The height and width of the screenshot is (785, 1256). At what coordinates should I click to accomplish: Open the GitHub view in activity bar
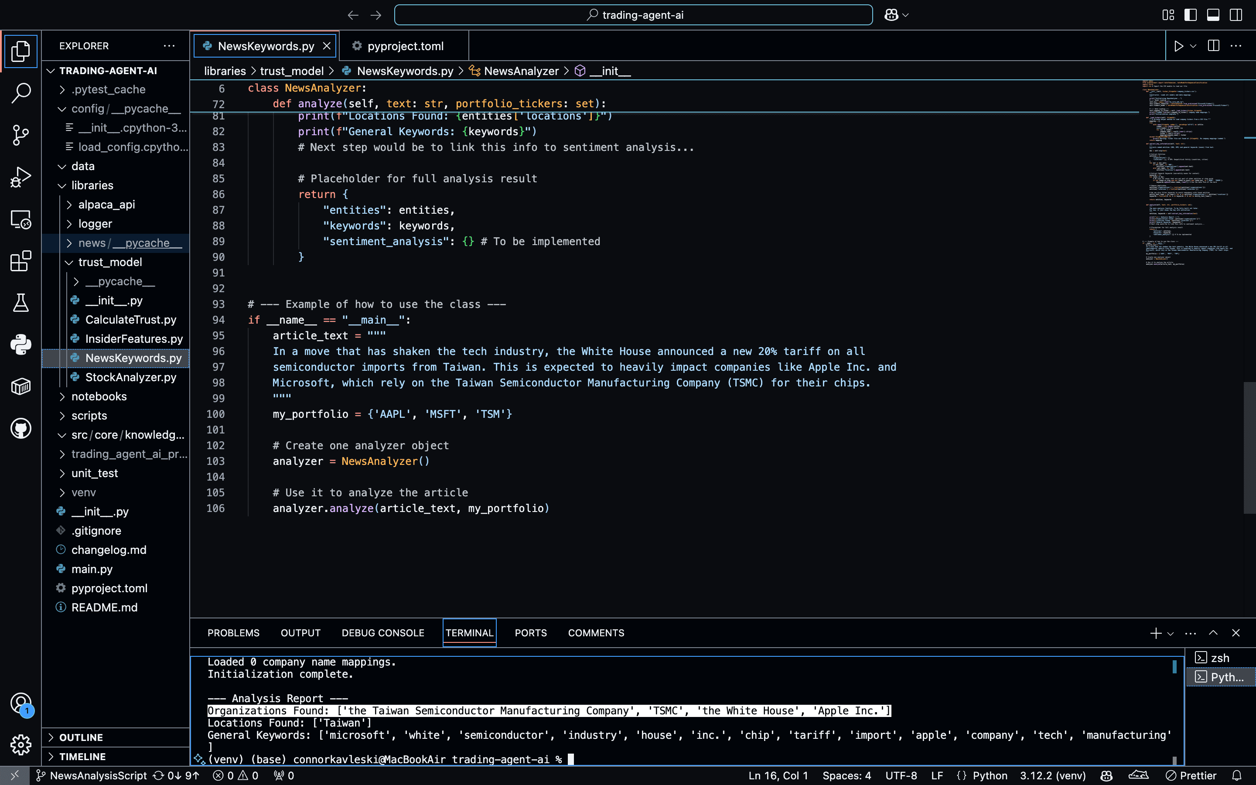click(21, 428)
